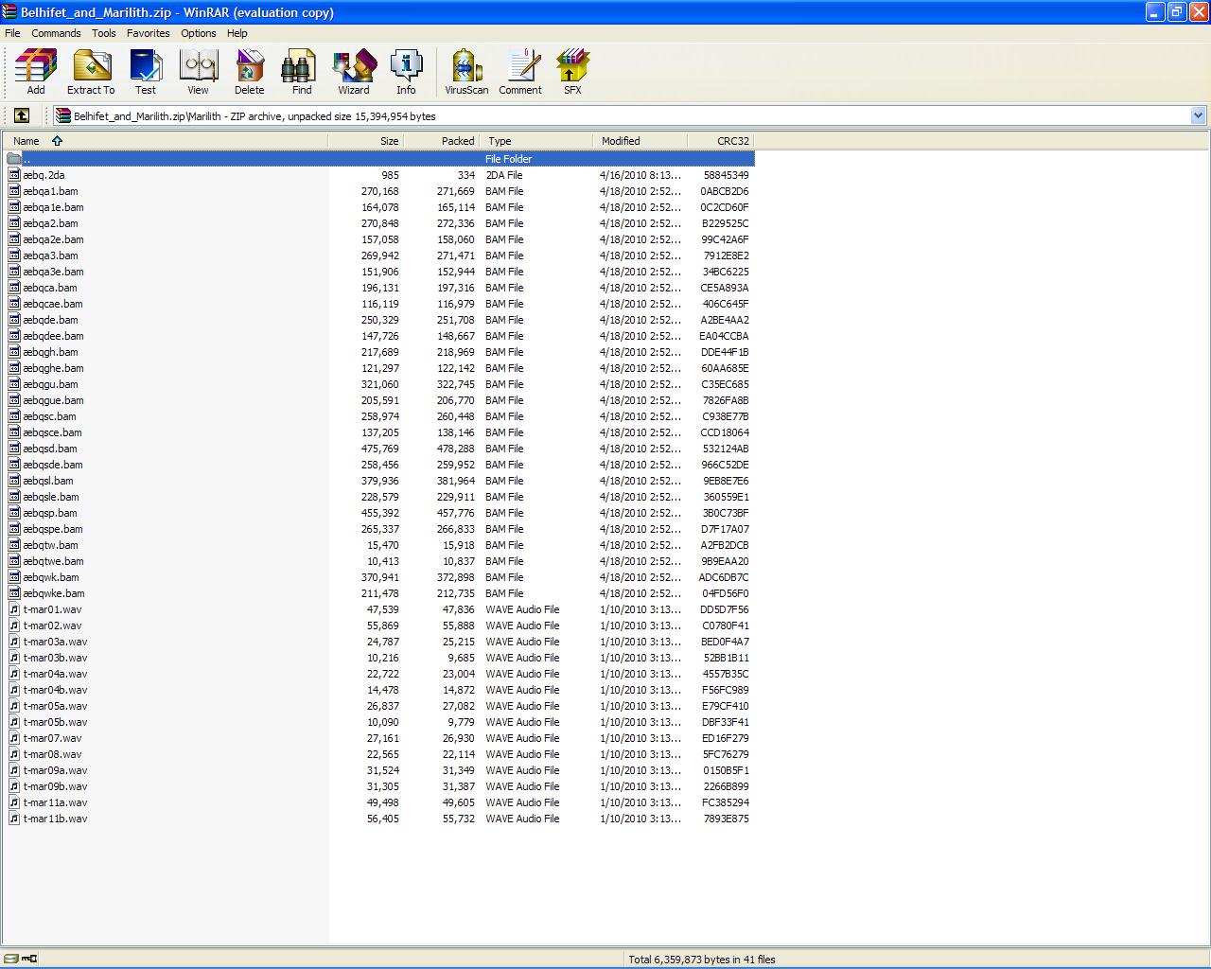
Task: Select file t-mar07.wav
Action: [x=53, y=738]
